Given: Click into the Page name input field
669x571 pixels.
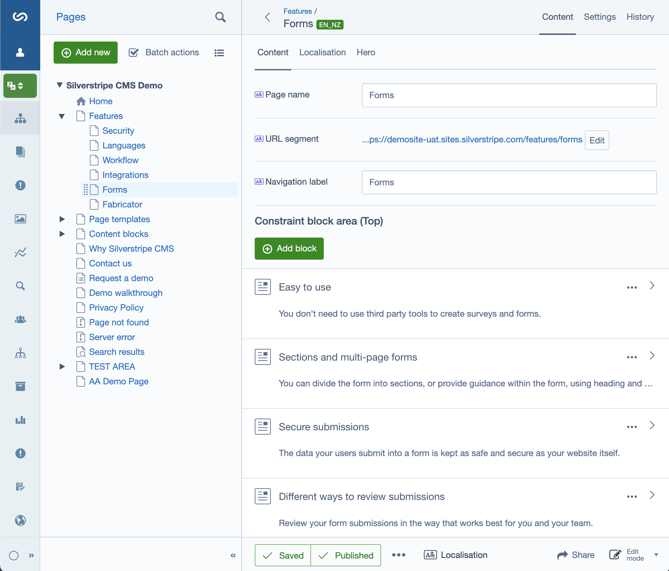Looking at the screenshot, I should (x=509, y=95).
